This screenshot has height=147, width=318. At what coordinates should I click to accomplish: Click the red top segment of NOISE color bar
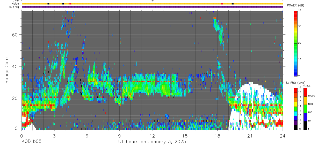click(x=305, y=92)
